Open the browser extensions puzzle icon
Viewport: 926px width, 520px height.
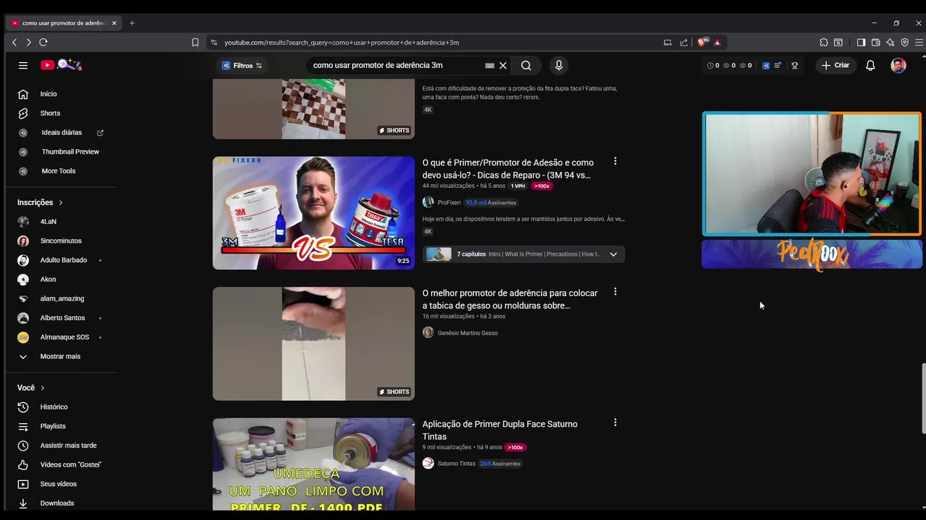point(823,43)
